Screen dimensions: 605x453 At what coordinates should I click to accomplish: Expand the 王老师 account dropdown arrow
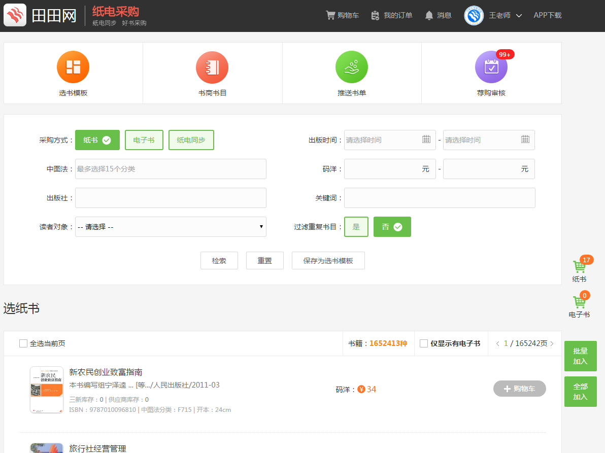pyautogui.click(x=519, y=16)
